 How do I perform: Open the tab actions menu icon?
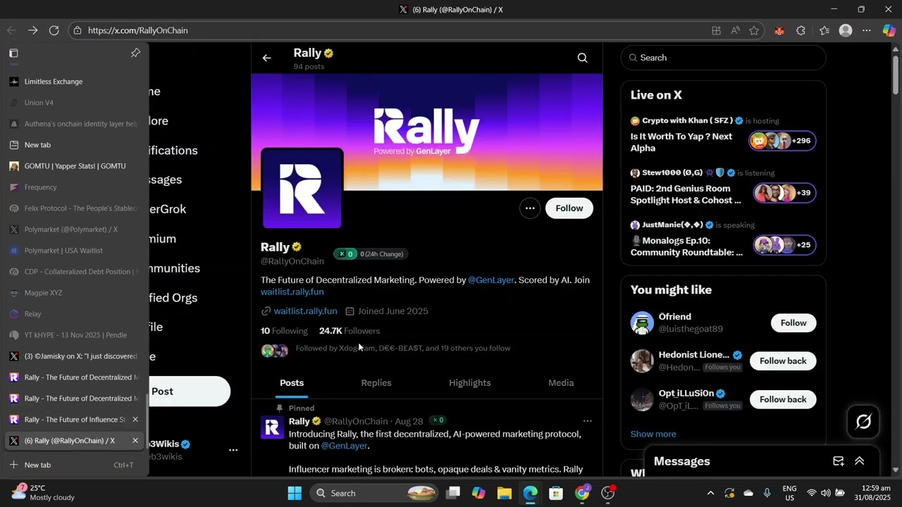tap(13, 53)
